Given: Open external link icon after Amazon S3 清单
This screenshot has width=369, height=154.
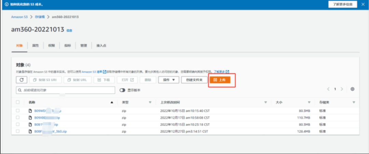Looking at the screenshot, I should 105,72.
